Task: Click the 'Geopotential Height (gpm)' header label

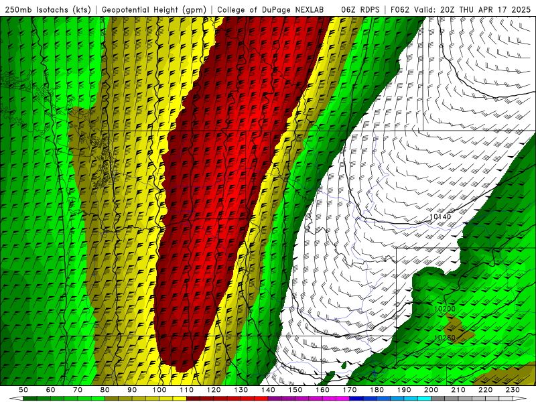Action: [x=154, y=9]
